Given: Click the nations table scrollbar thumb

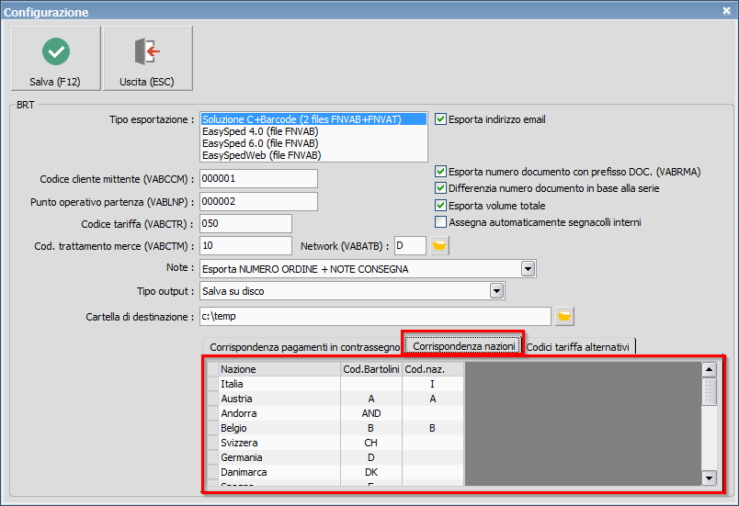Looking at the screenshot, I should point(709,391).
